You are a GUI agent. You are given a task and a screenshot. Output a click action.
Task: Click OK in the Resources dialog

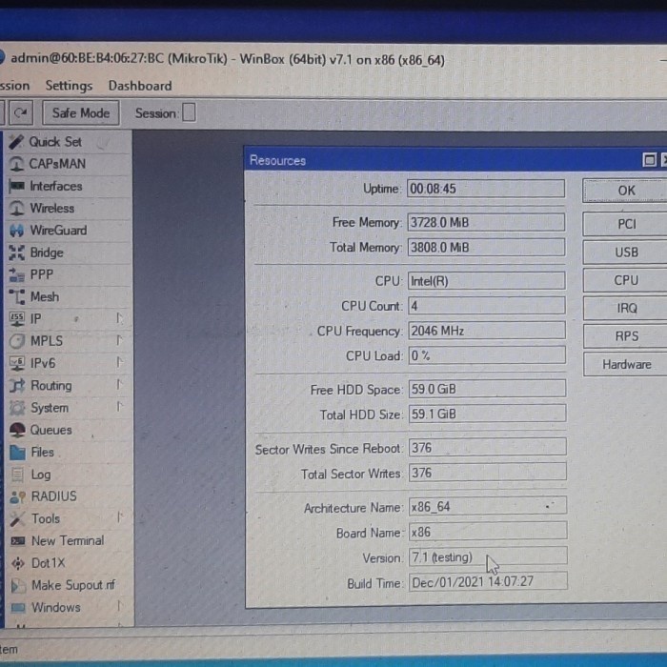point(625,191)
